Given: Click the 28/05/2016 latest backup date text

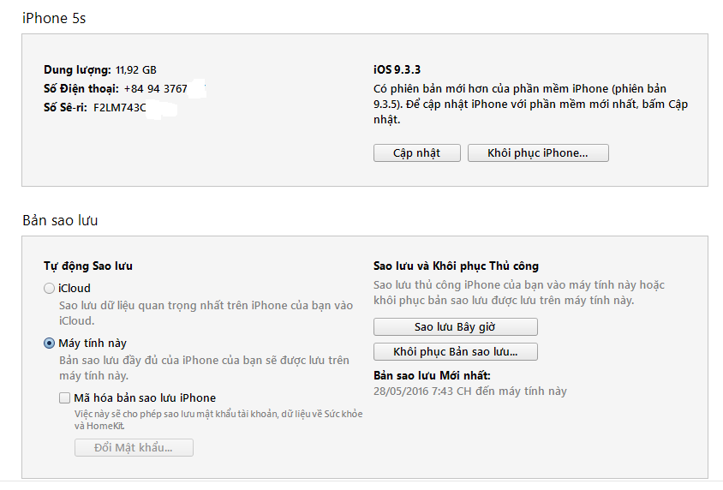Looking at the screenshot, I should (469, 391).
